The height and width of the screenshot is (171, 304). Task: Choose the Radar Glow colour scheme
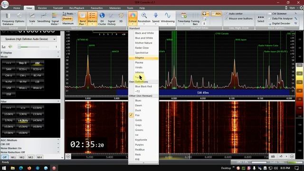click(x=143, y=47)
